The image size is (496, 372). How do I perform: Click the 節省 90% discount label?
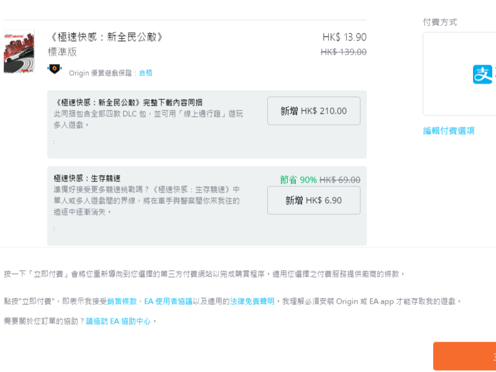pos(298,180)
